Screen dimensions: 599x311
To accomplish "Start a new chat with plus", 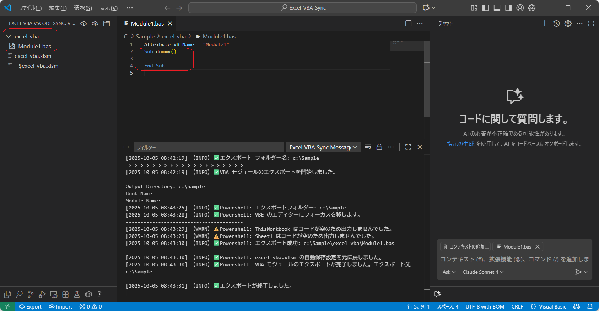I will tap(545, 23).
